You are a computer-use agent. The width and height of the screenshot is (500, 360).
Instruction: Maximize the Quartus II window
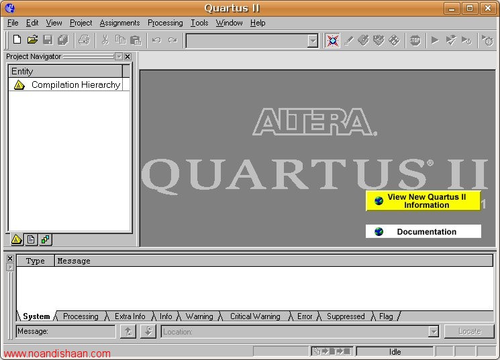(470, 8)
